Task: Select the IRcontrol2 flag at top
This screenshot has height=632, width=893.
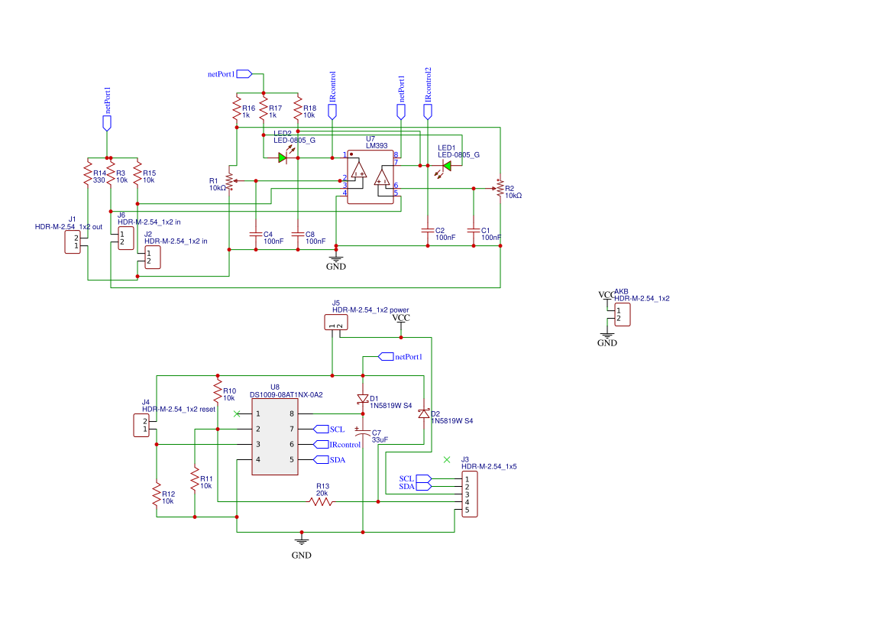Action: tap(427, 111)
